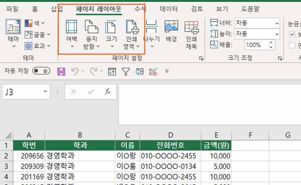301x185 pixels.
Task: Open the 크기 조정 dialog launcher
Action: point(280,58)
